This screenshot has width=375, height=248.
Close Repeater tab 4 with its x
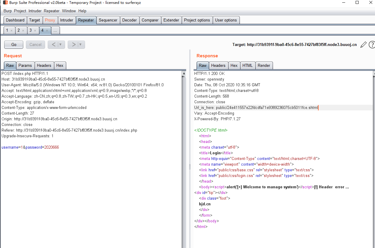click(47, 30)
